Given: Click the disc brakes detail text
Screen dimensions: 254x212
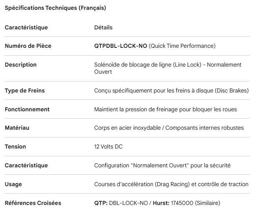Looking at the screenshot, I should click(172, 91).
